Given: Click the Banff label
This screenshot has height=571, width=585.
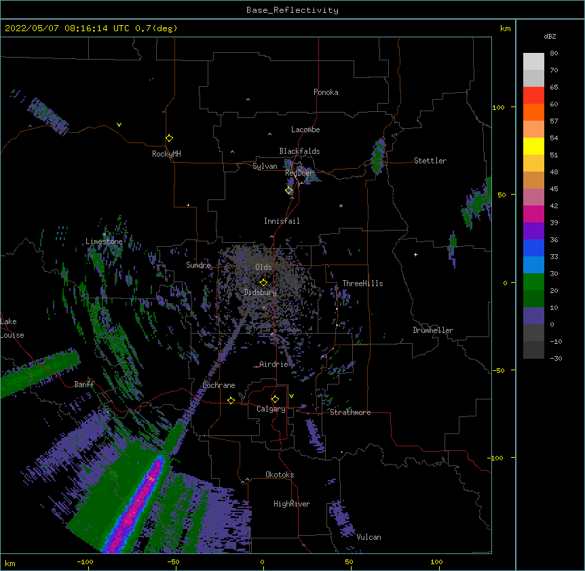Looking at the screenshot, I should [84, 385].
